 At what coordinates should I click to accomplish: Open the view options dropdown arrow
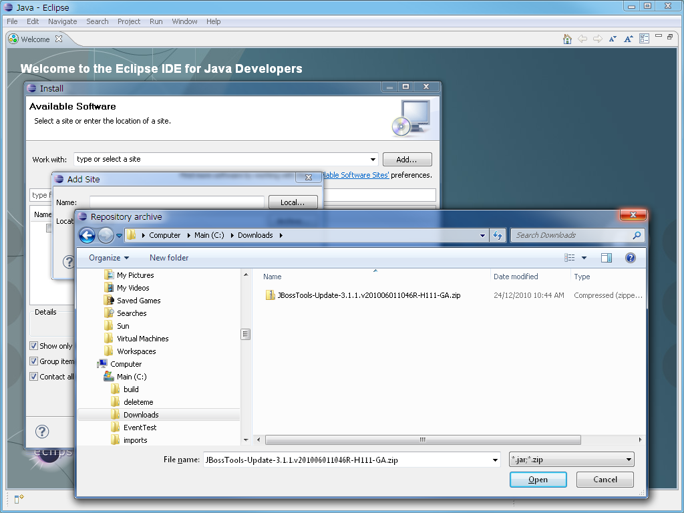(x=584, y=258)
